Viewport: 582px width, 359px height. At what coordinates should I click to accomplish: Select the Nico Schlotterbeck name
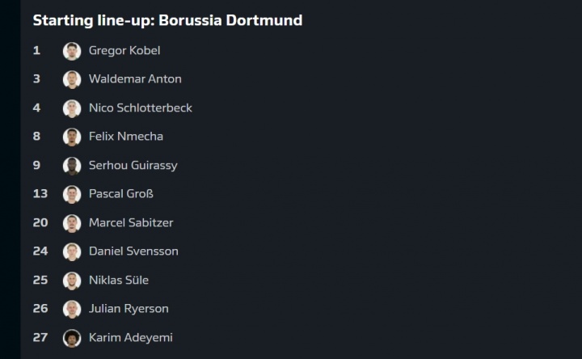[141, 108]
